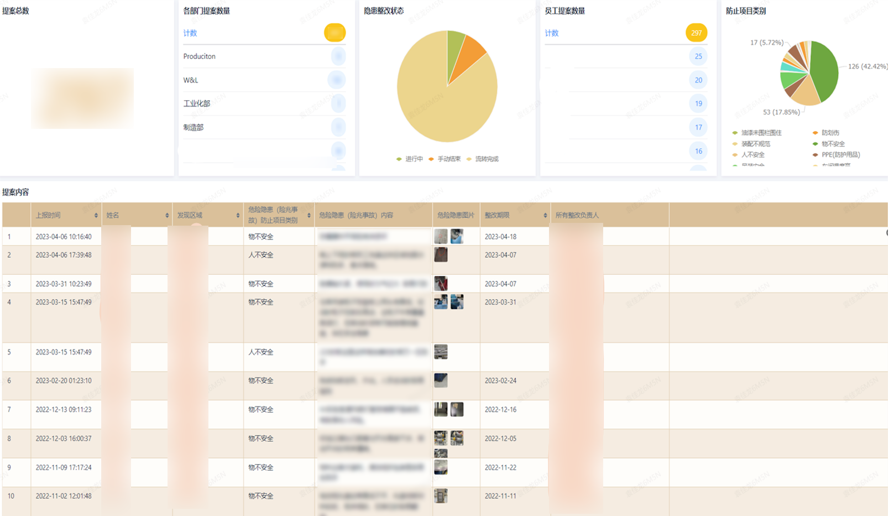The height and width of the screenshot is (516, 889).
Task: Sort by 危险隐患 防止项目类别 header arrow
Action: 308,215
